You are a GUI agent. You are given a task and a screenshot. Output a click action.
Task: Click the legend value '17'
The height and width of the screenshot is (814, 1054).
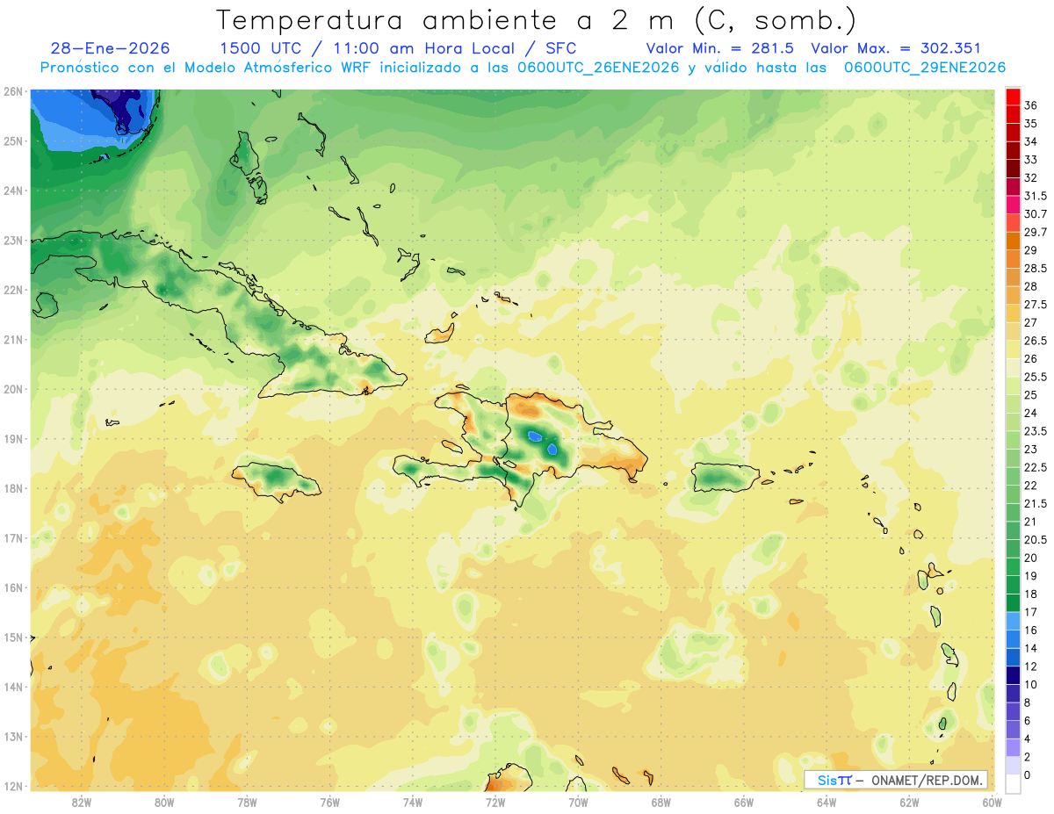click(1031, 612)
